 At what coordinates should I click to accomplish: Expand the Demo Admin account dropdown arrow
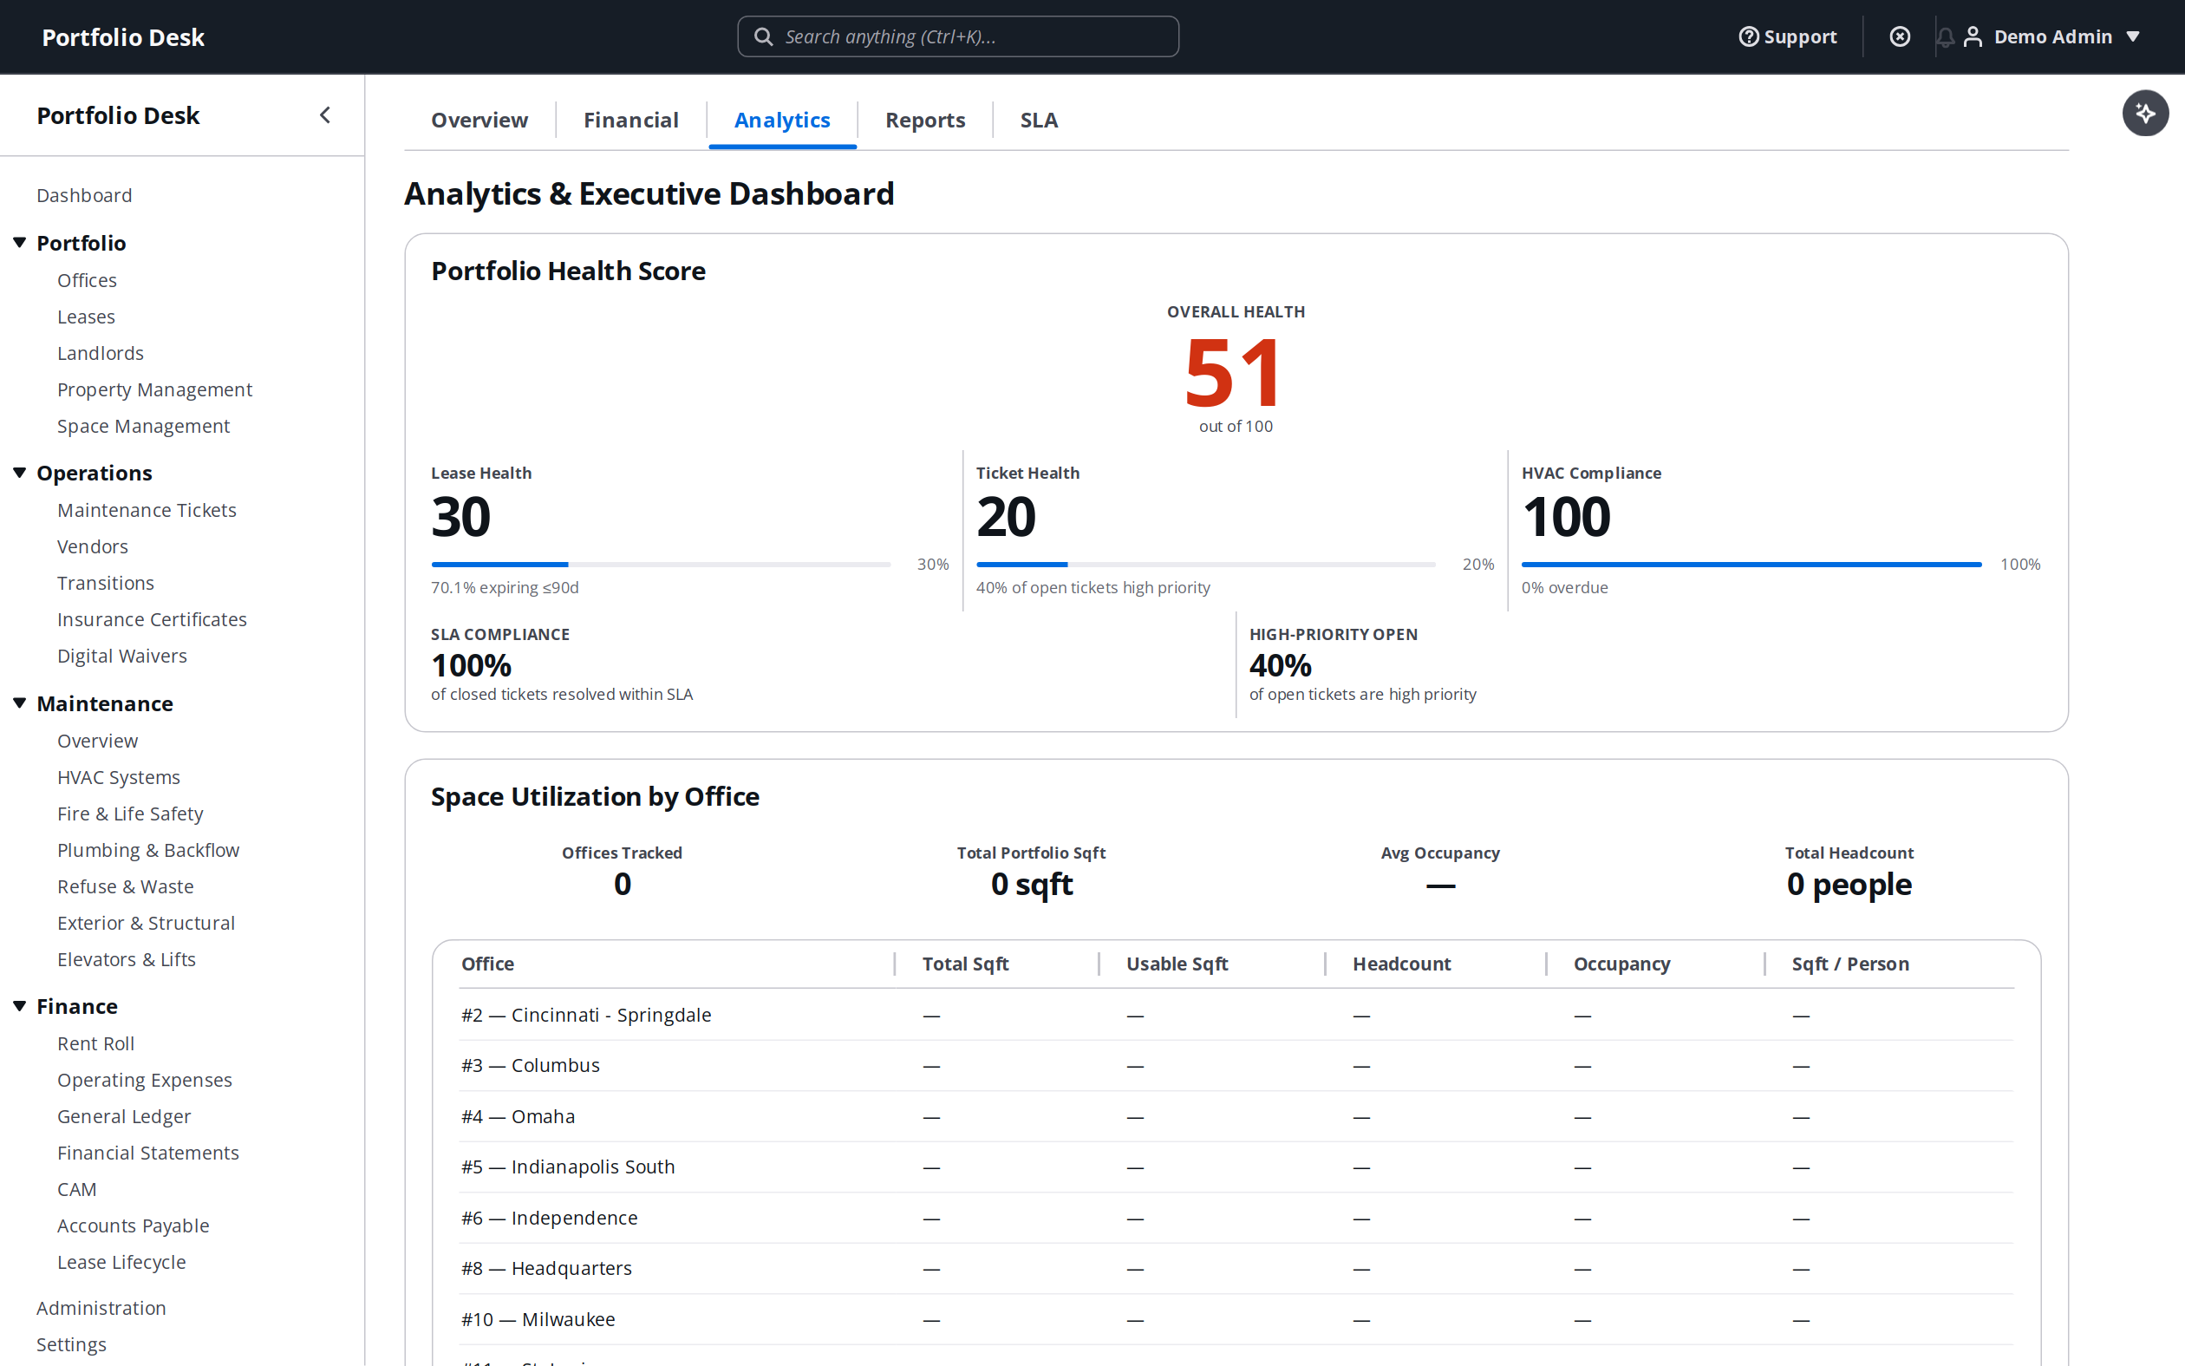click(2134, 36)
